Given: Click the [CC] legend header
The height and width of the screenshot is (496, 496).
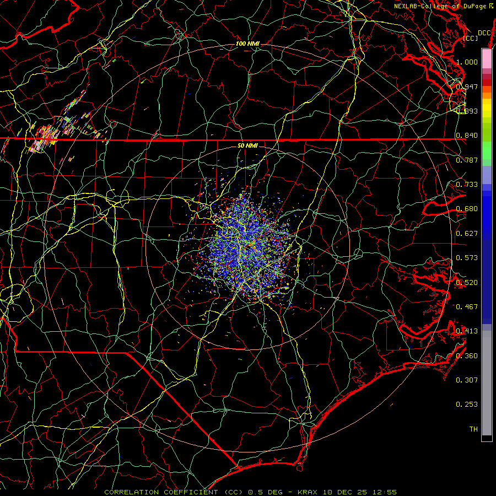Looking at the screenshot, I should 471,38.
